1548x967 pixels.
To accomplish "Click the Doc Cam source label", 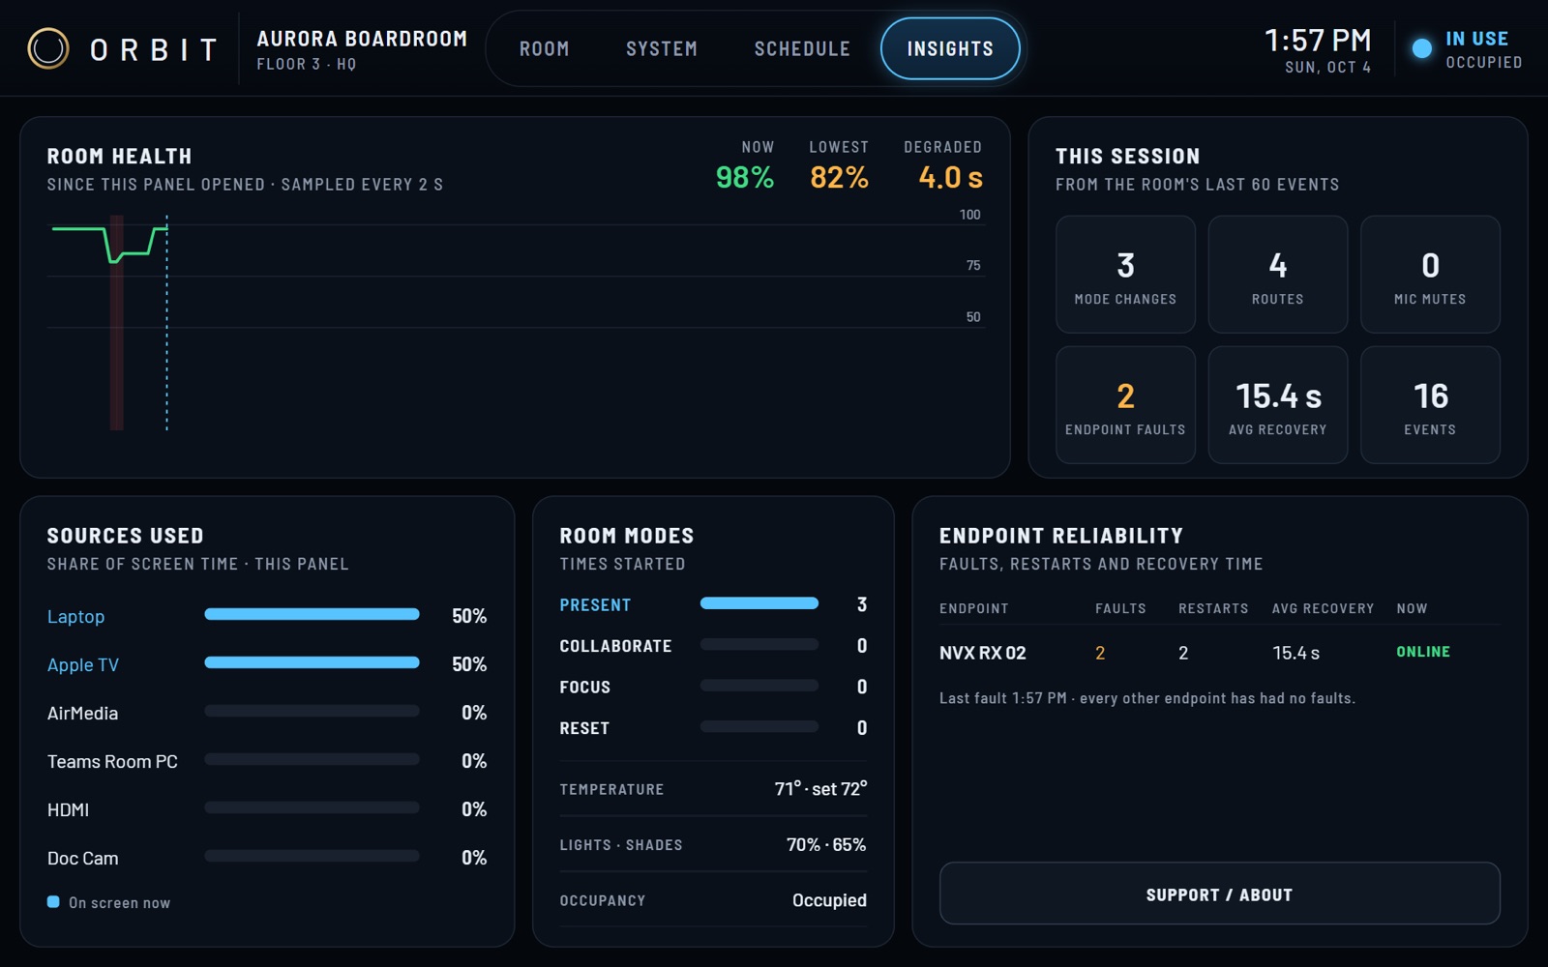I will pos(82,858).
